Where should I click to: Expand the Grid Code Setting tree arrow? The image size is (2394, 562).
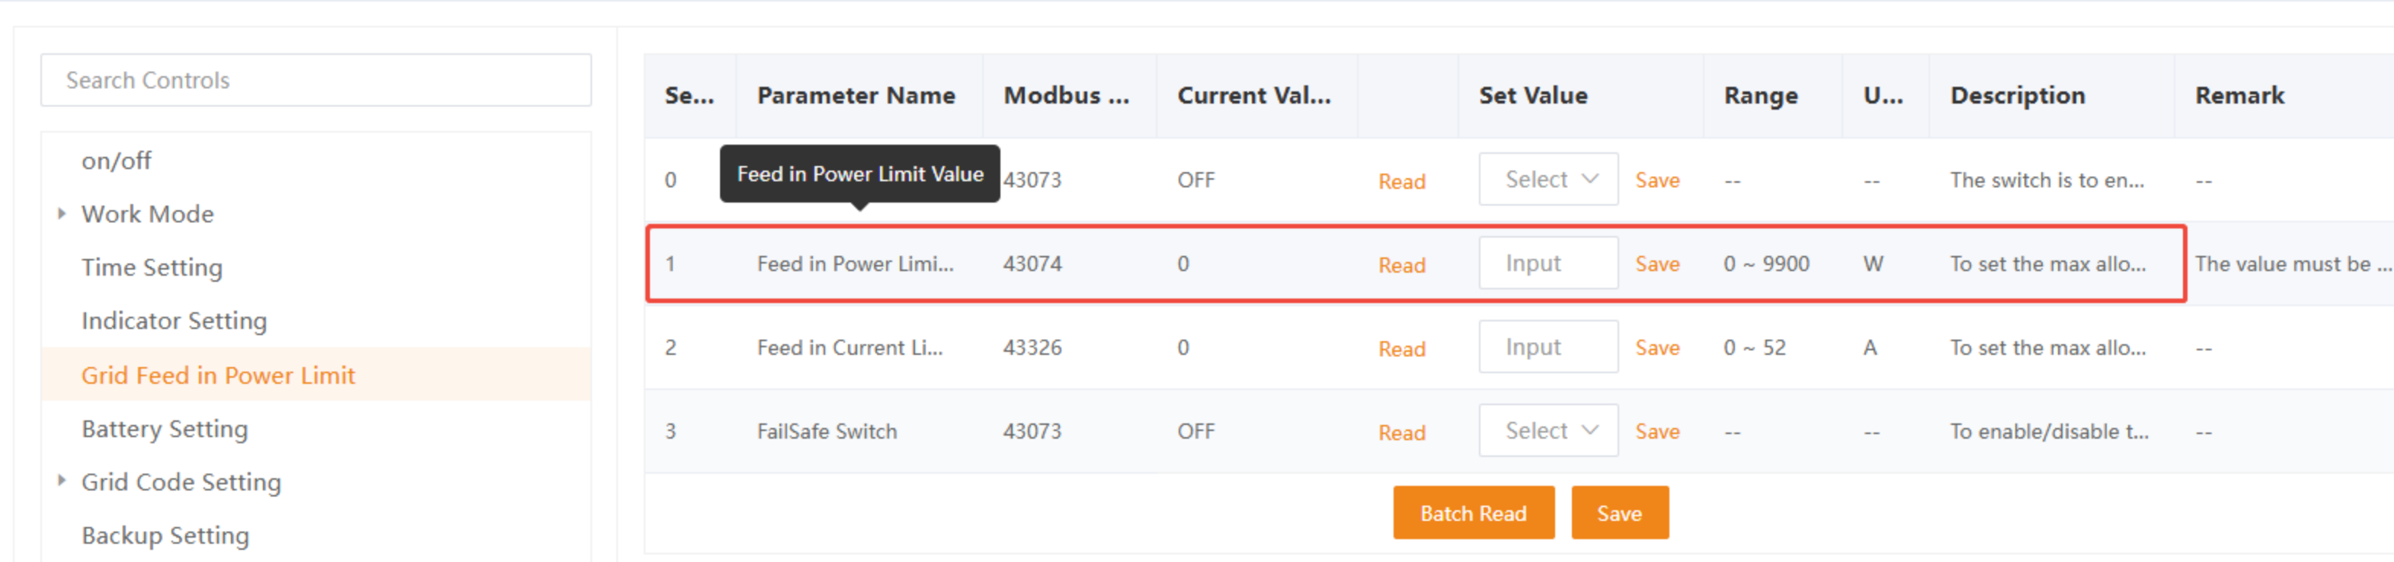(x=62, y=481)
